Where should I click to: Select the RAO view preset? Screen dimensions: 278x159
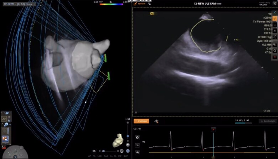[x=106, y=156]
